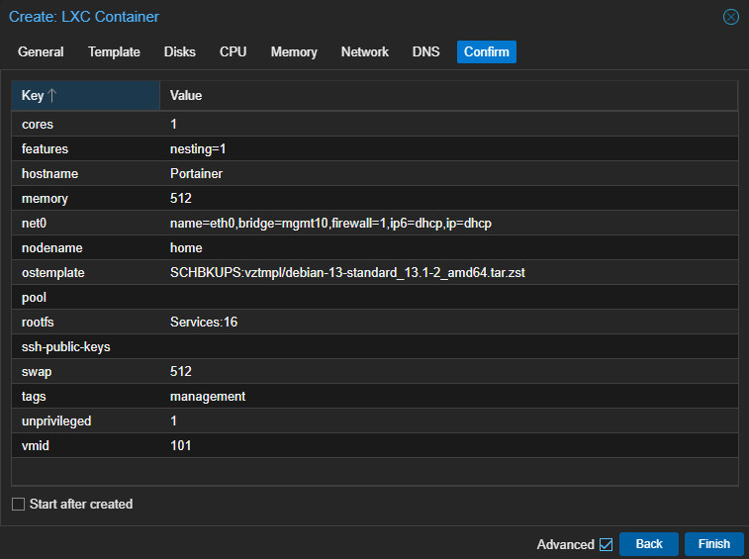The width and height of the screenshot is (749, 559).
Task: Select the ostemplate row key
Action: pos(53,273)
